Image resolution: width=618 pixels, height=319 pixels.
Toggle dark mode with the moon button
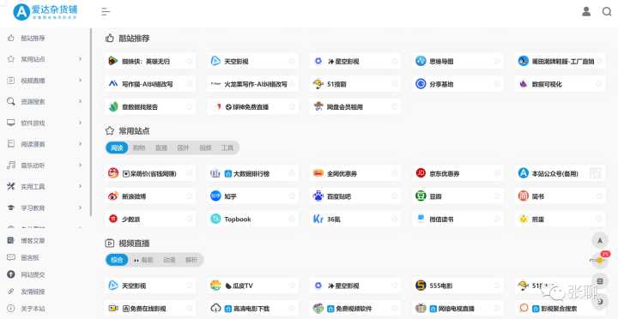tap(600, 301)
